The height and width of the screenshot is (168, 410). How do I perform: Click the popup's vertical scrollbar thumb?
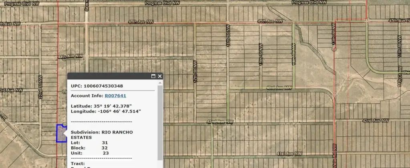click(x=160, y=120)
